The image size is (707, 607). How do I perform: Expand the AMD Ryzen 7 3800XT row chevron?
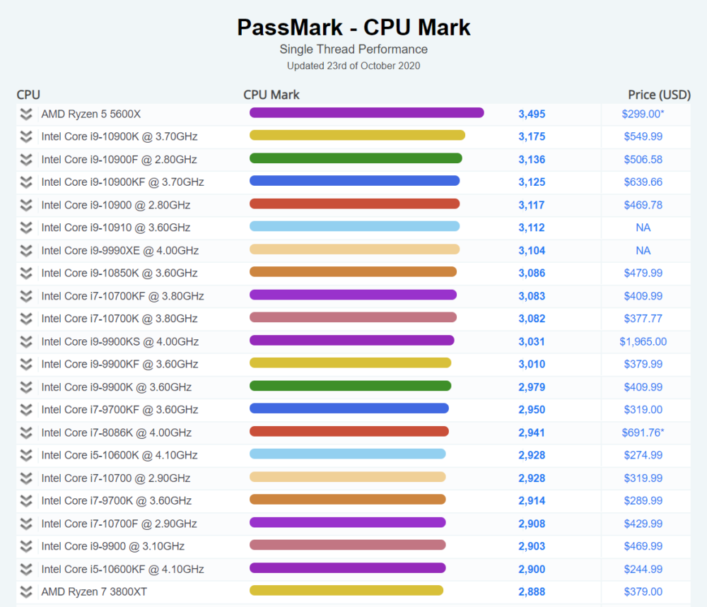[x=26, y=591]
